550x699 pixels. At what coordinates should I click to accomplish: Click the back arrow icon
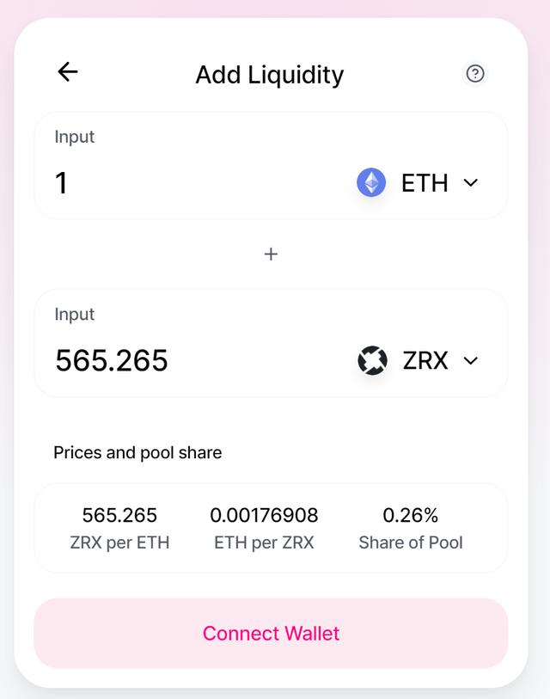68,71
